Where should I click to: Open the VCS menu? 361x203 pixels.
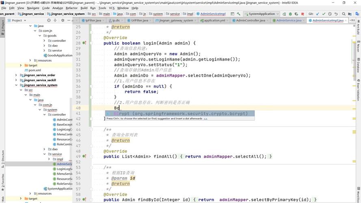(112, 8)
